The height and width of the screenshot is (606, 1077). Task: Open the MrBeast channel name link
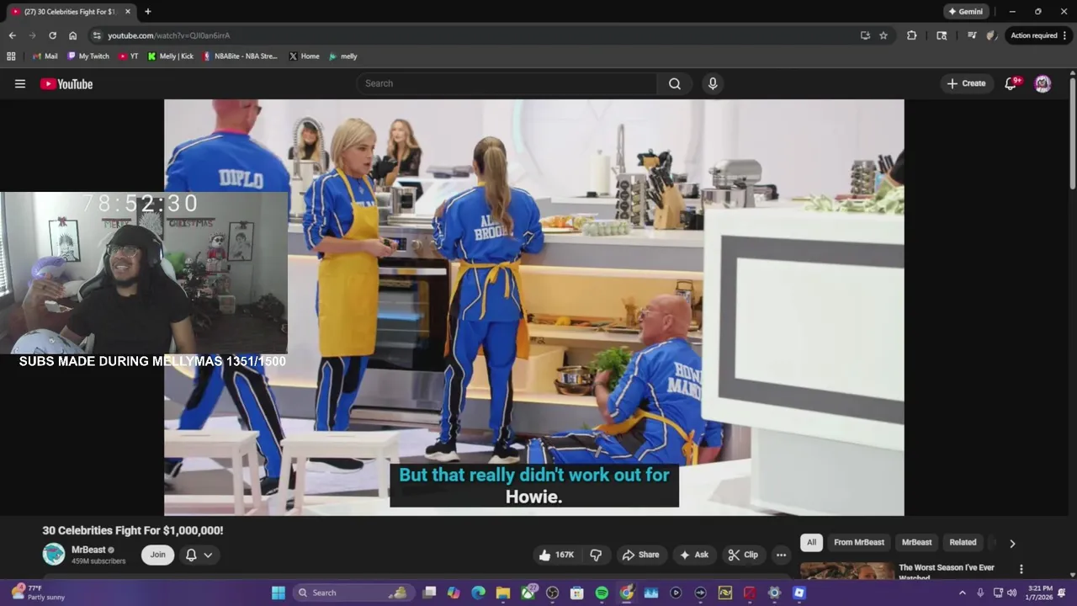click(x=88, y=550)
